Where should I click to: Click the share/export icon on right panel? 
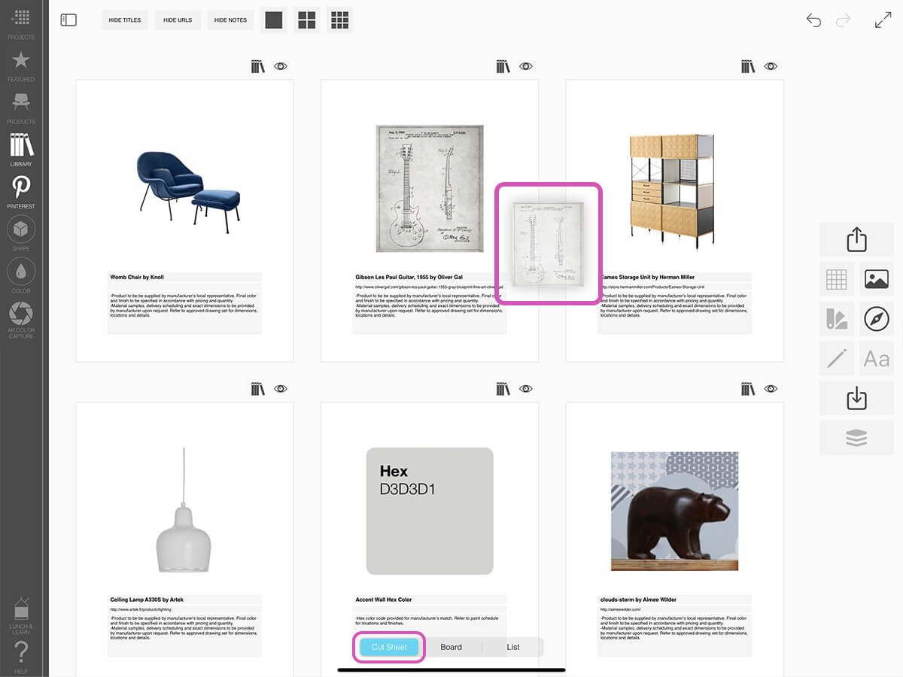tap(856, 240)
